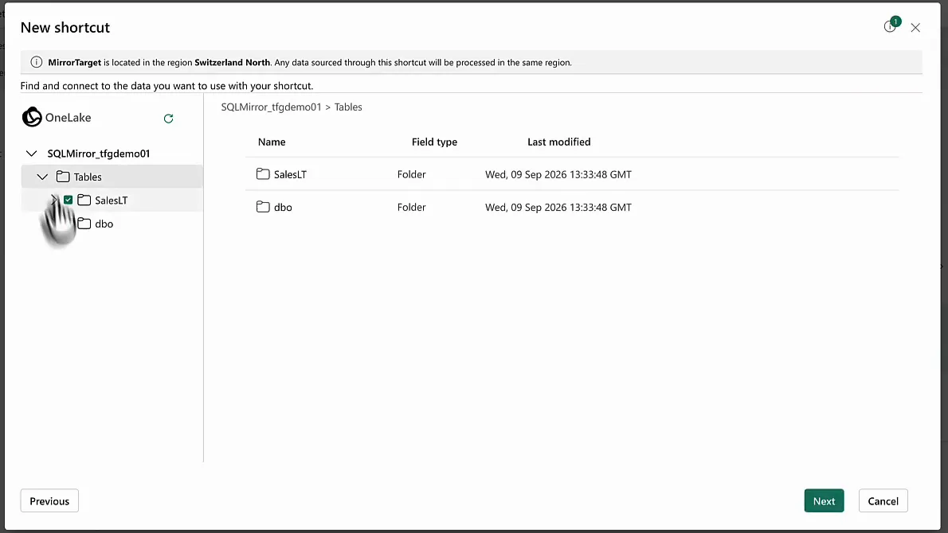
Task: Click the Cancel button
Action: tap(883, 500)
